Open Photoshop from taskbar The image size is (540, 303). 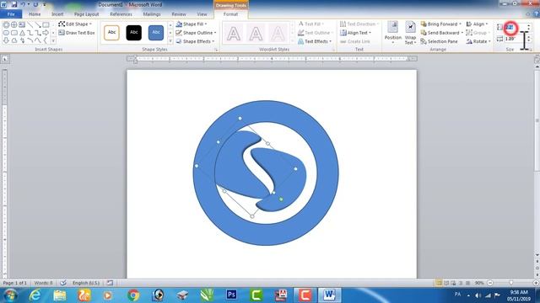pos(231,295)
